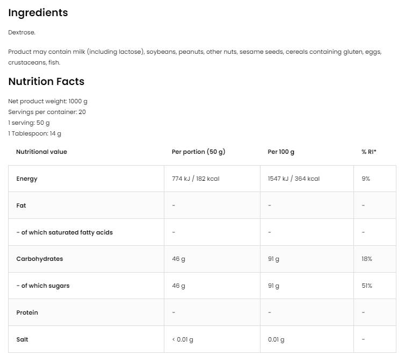Click the Nutrition Facts heading
Image resolution: width=405 pixels, height=362 pixels.
46,82
